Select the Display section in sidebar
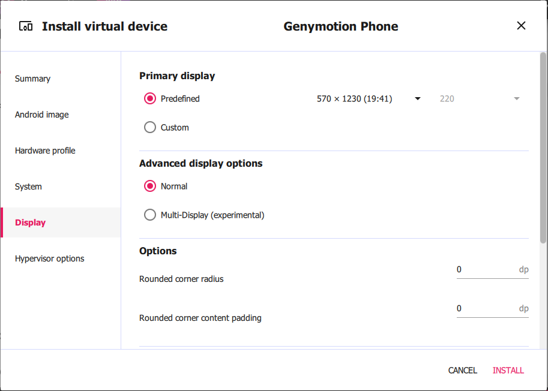 click(61, 222)
